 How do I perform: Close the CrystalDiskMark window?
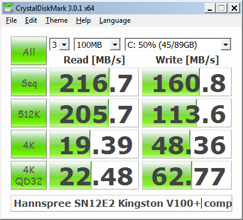[x=234, y=8]
